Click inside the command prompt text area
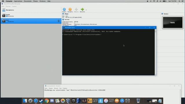The image size is (185, 104). point(108,52)
